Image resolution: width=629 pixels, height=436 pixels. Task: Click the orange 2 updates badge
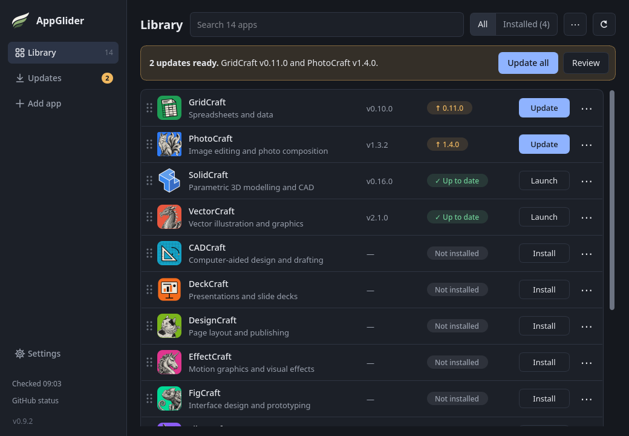tap(107, 78)
